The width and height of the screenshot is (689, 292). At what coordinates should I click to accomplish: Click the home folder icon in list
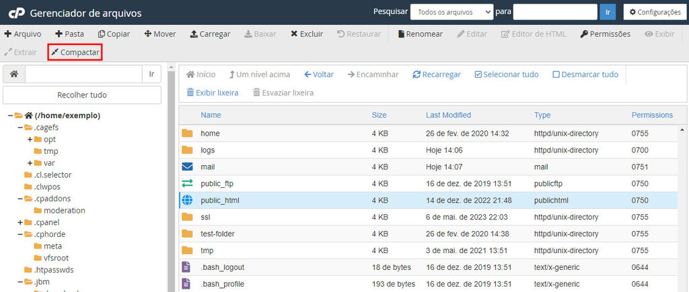pyautogui.click(x=187, y=134)
